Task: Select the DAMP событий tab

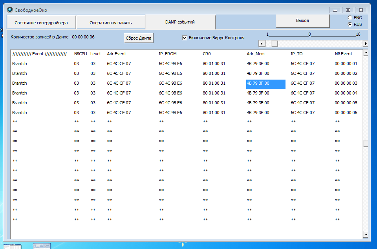Action: (x=180, y=22)
